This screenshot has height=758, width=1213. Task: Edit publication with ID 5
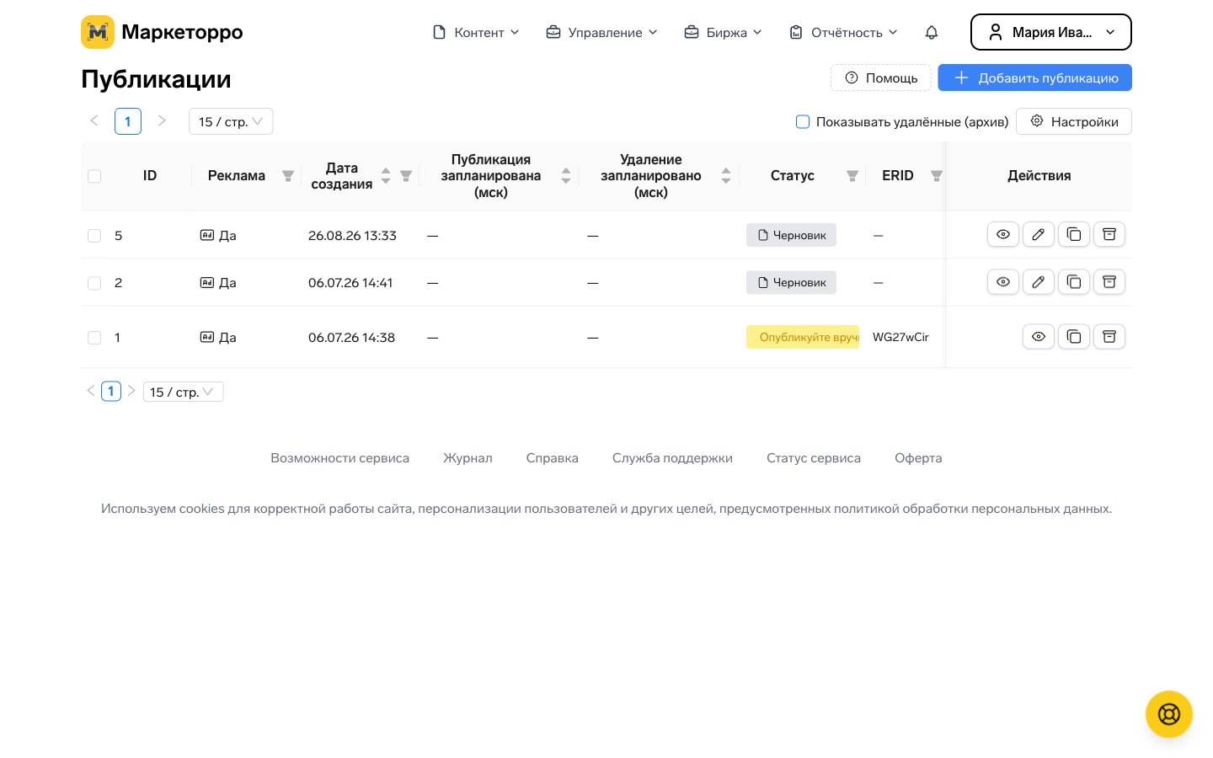1039,234
